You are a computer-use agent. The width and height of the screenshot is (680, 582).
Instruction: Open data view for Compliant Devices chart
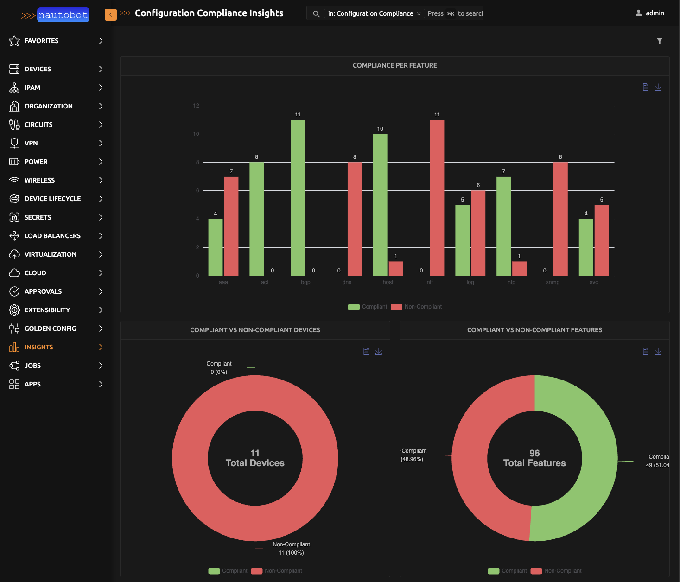tap(366, 351)
